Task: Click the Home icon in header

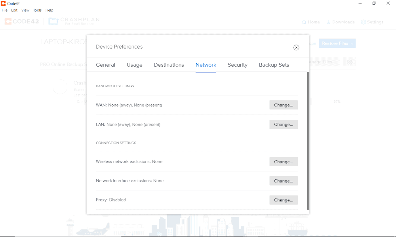Action: tap(304, 22)
